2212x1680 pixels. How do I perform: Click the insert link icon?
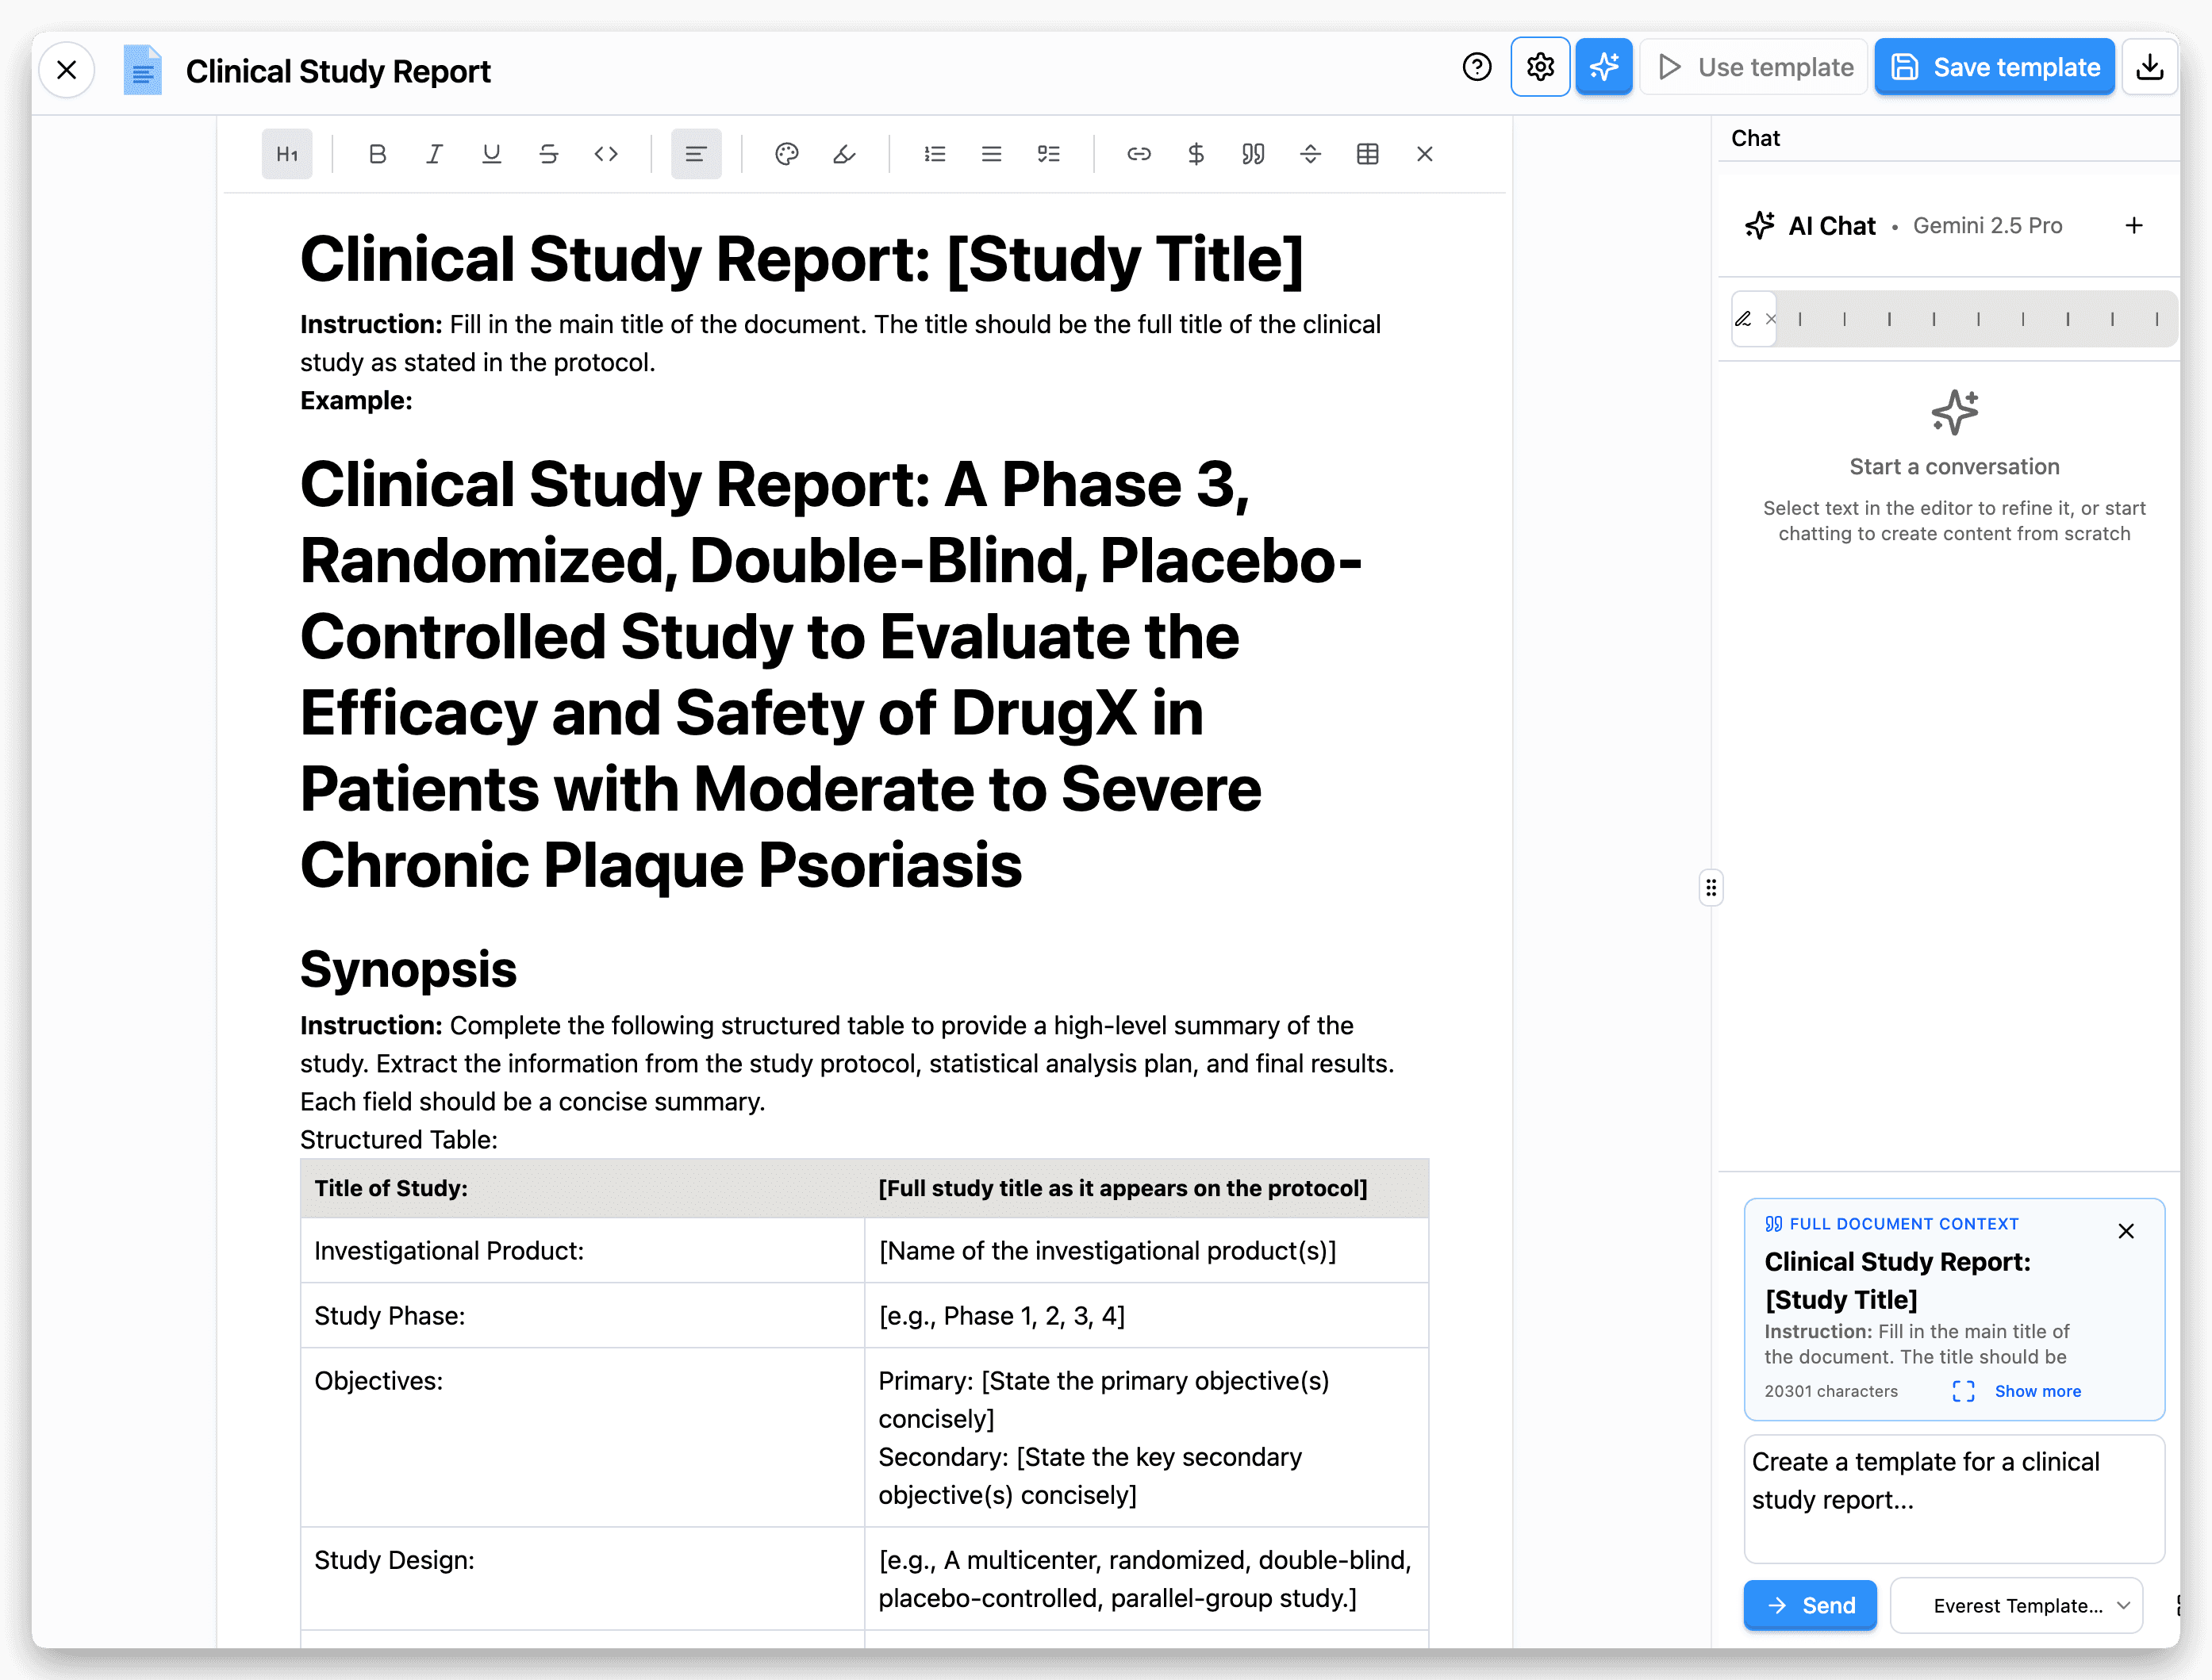[1139, 154]
